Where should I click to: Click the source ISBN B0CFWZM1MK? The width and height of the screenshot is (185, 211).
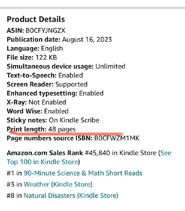[117, 138]
